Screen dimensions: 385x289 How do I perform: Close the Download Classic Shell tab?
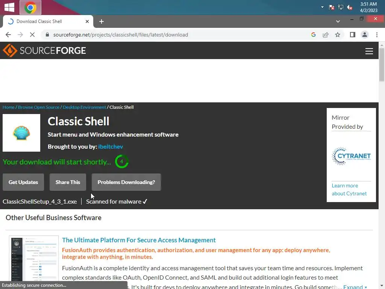87,21
